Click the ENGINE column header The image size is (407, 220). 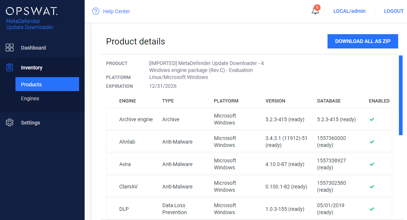point(127,101)
